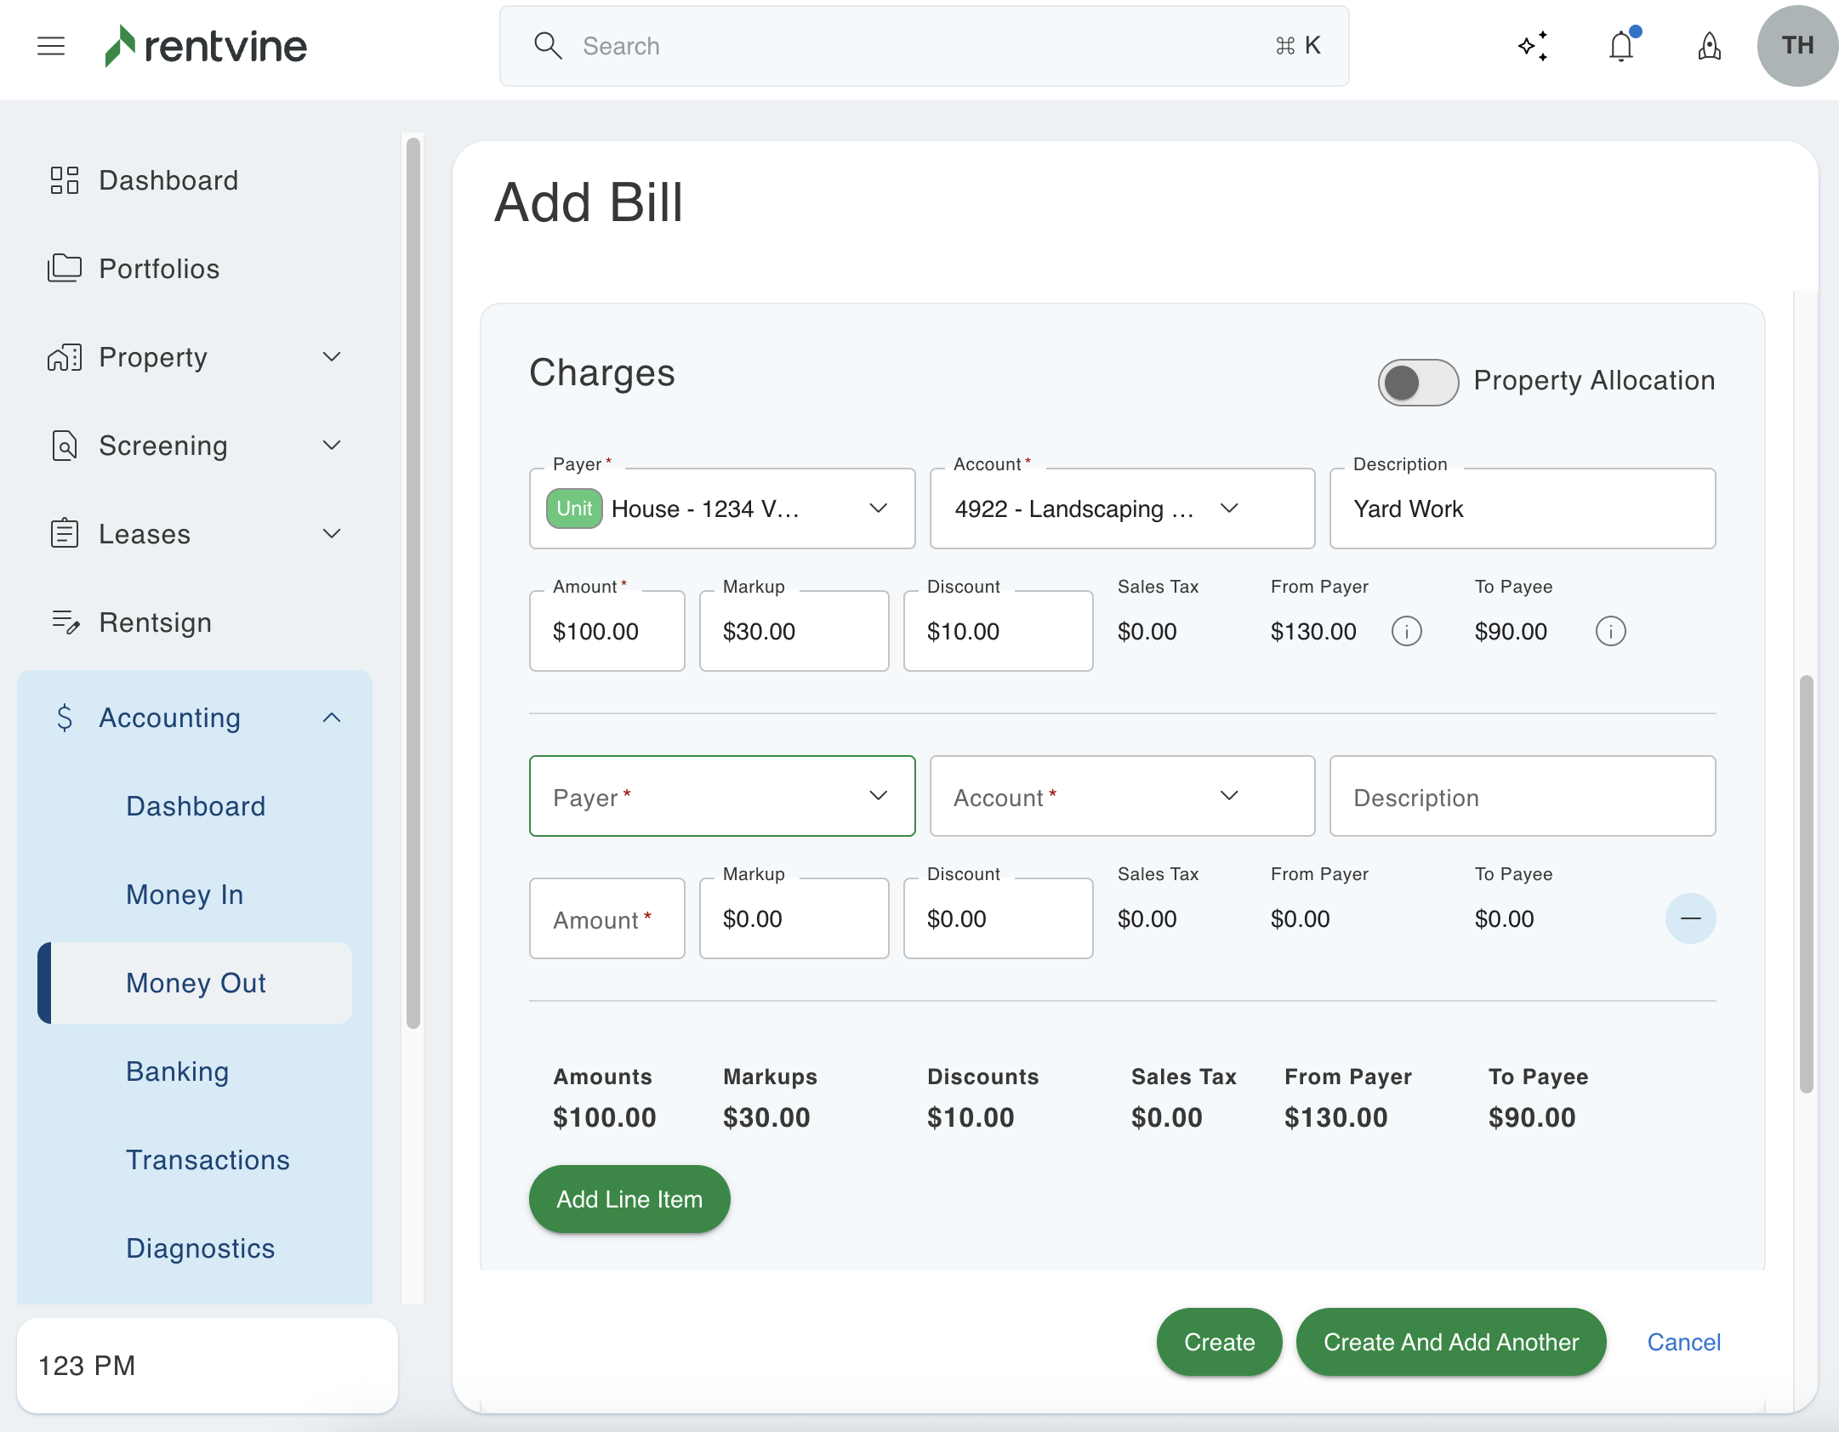Image resolution: width=1839 pixels, height=1432 pixels.
Task: Open the empty Payer dropdown
Action: coord(721,796)
